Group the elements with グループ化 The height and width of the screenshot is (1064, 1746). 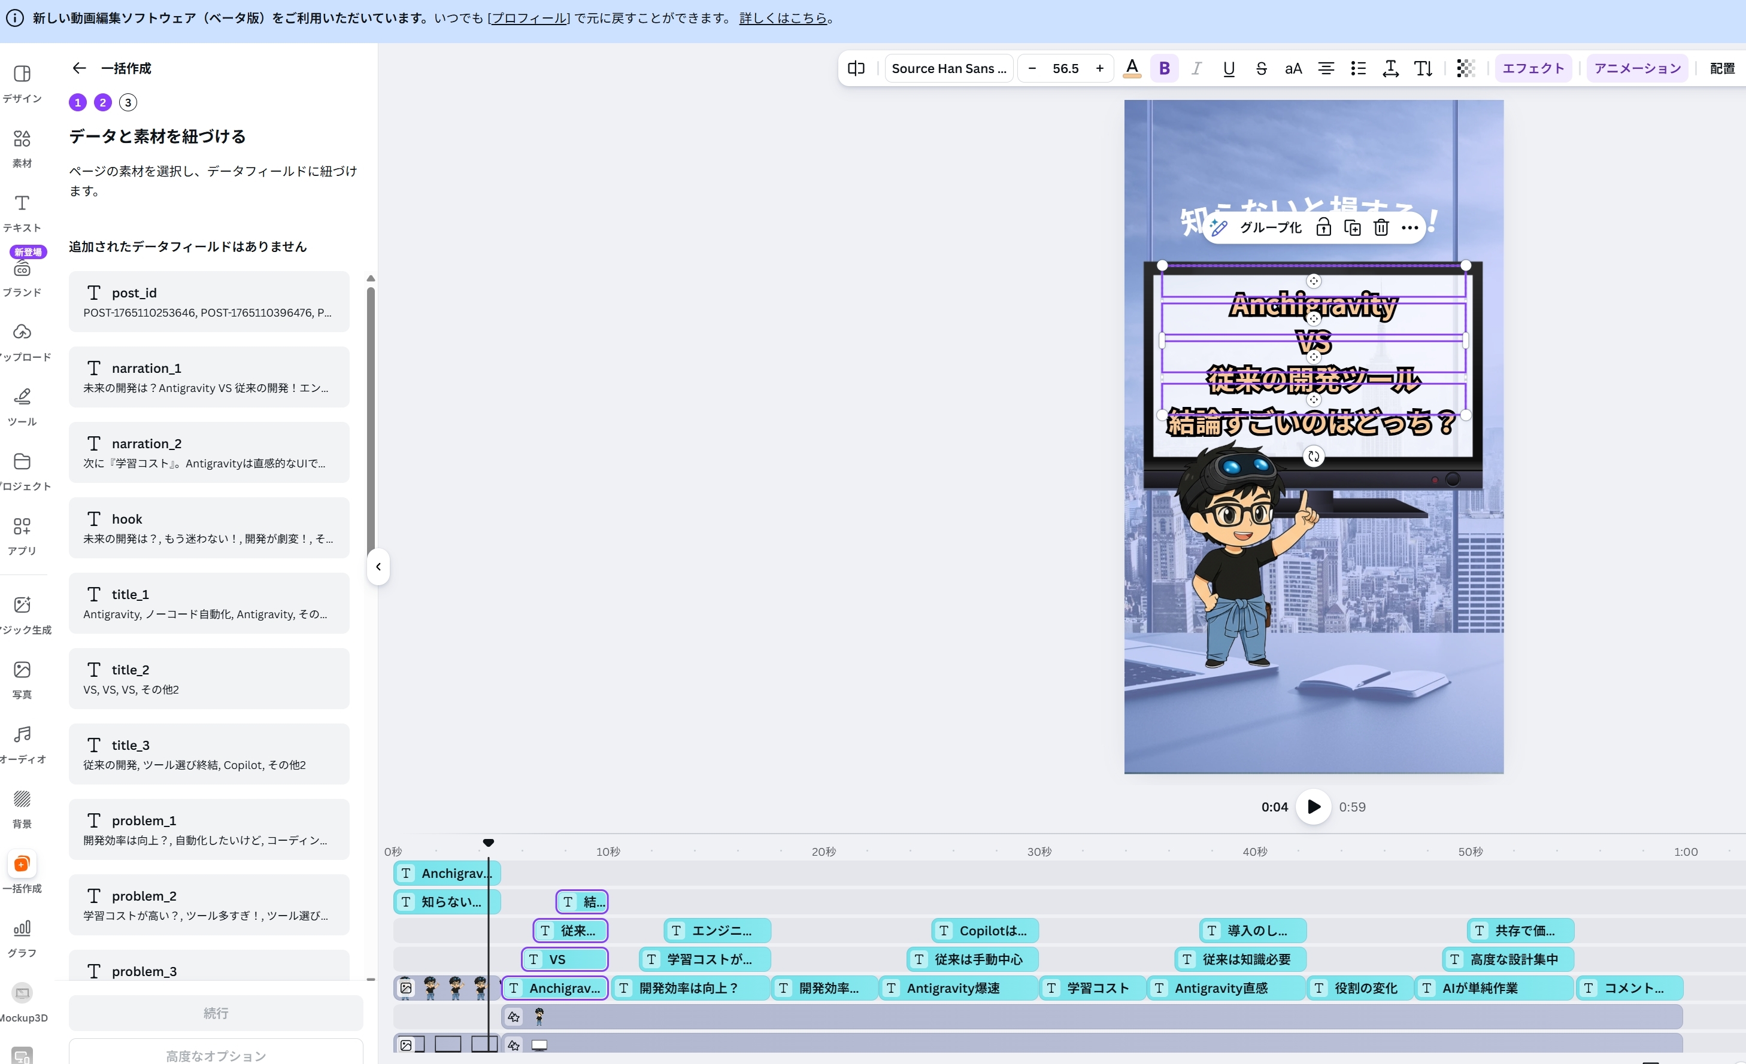click(1270, 227)
